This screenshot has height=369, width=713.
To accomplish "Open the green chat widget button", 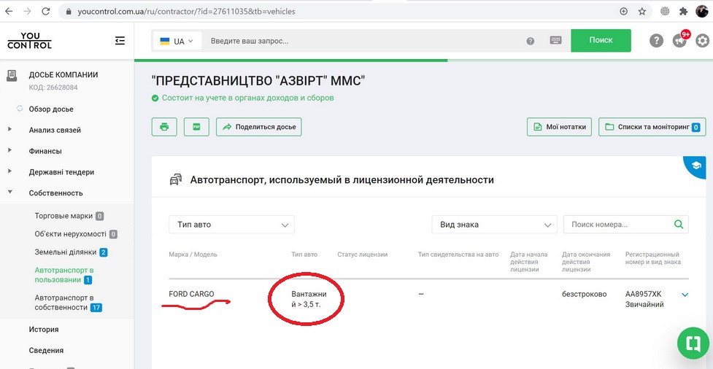I will point(693,343).
